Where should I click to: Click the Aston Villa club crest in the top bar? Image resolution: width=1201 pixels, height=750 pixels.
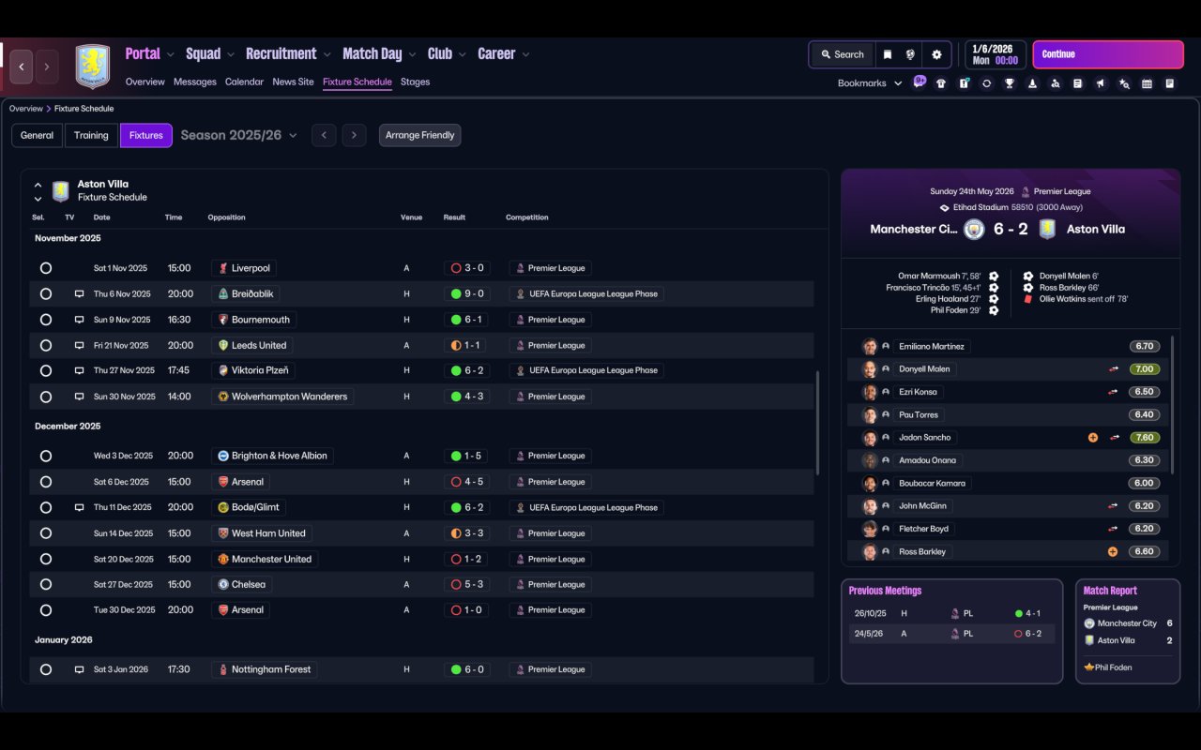point(92,67)
